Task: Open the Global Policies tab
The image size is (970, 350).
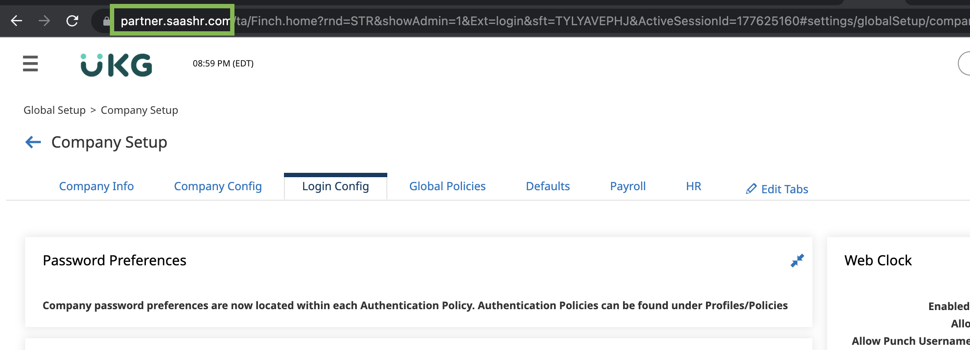Action: (x=447, y=186)
